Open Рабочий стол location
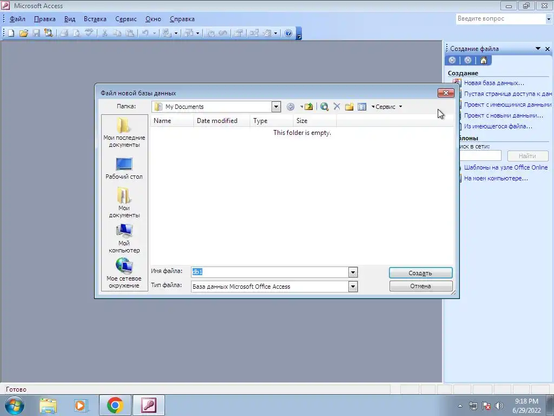This screenshot has width=554, height=416. [124, 169]
